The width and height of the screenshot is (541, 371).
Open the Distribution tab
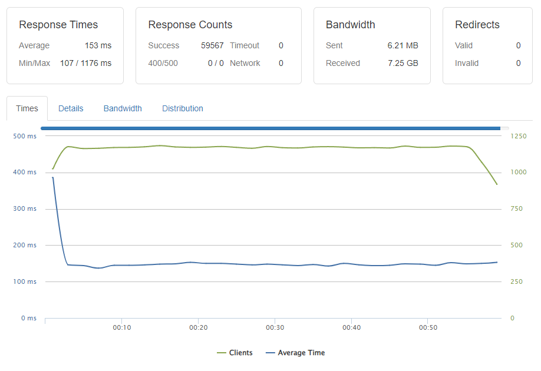183,108
